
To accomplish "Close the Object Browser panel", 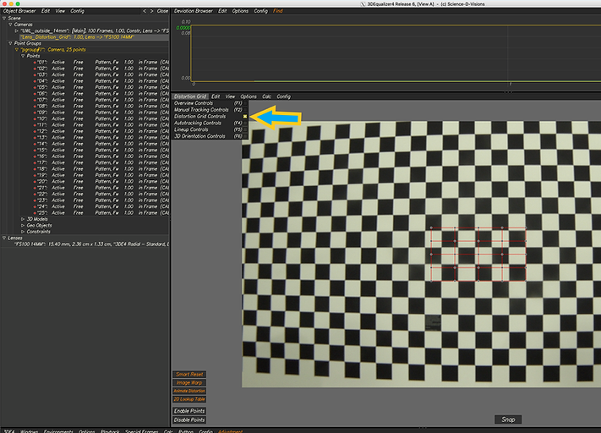I will pyautogui.click(x=162, y=11).
